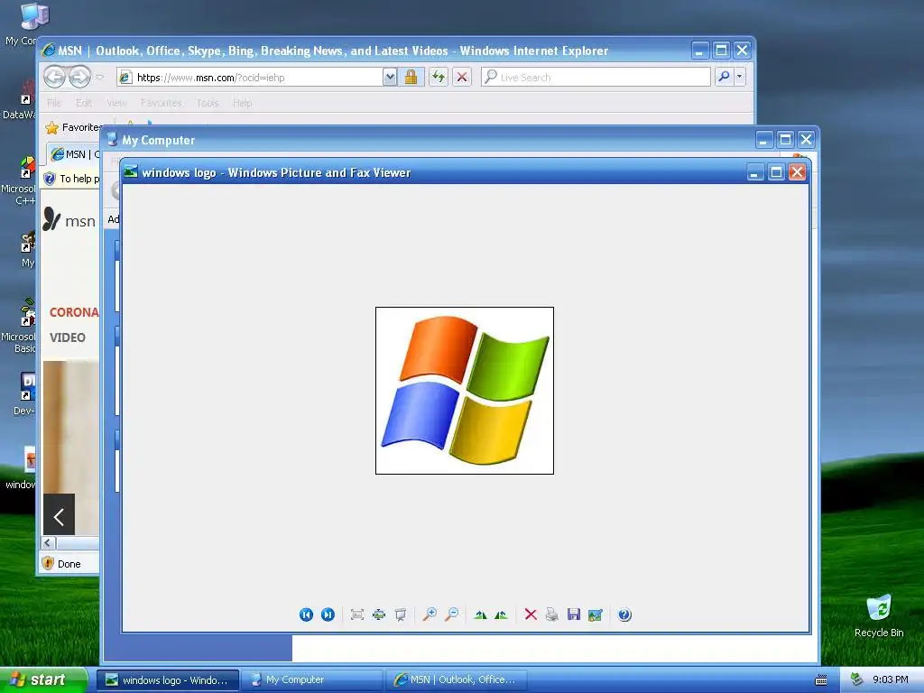The width and height of the screenshot is (924, 693).
Task: Select the Dev- desktop shortcut icon
Action: click(x=23, y=393)
